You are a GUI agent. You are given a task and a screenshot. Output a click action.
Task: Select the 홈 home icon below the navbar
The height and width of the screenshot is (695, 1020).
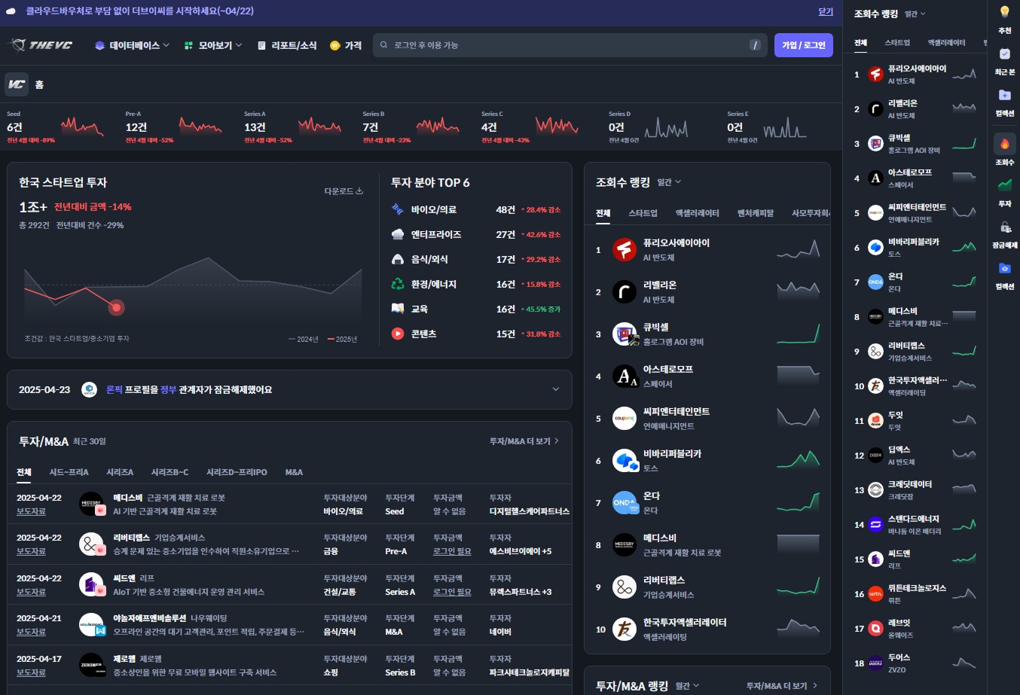pos(15,84)
